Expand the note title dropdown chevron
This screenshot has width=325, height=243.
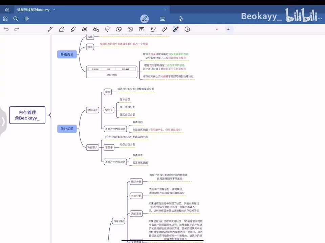click(54, 9)
